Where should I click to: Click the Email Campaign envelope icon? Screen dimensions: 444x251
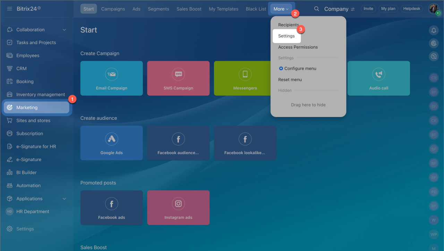pyautogui.click(x=112, y=74)
